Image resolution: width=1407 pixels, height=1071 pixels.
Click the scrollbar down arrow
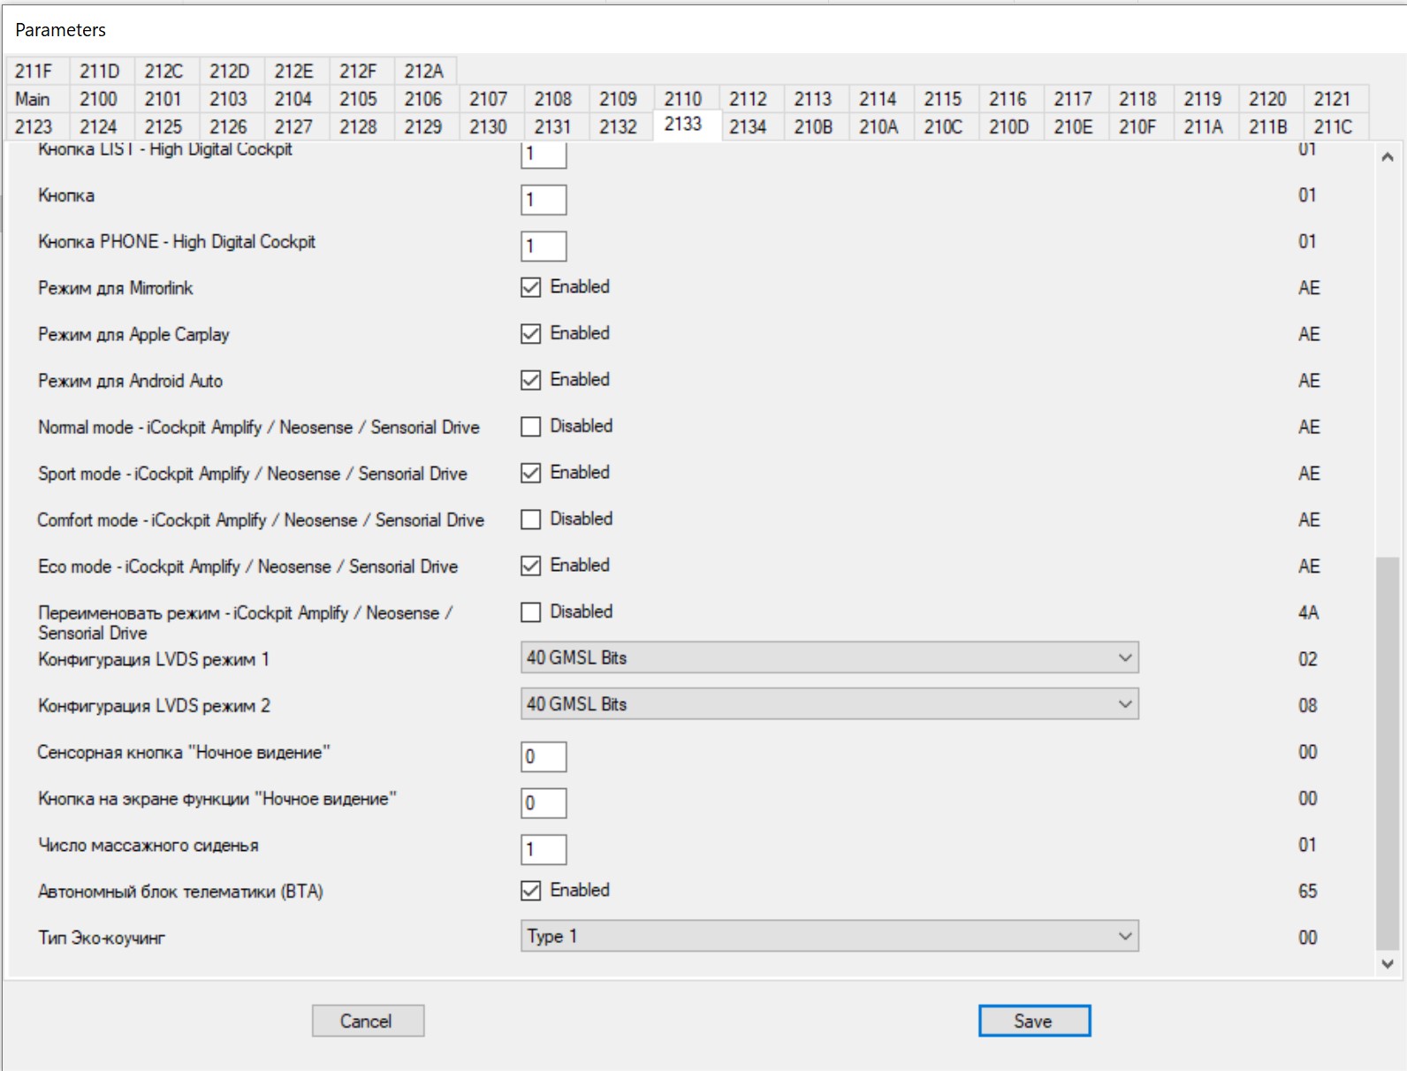click(x=1388, y=964)
